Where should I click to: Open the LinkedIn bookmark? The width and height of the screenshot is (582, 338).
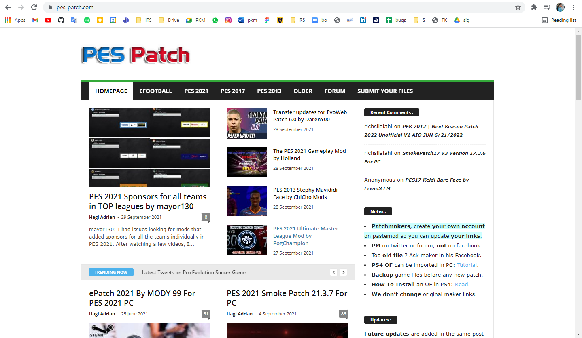(363, 20)
